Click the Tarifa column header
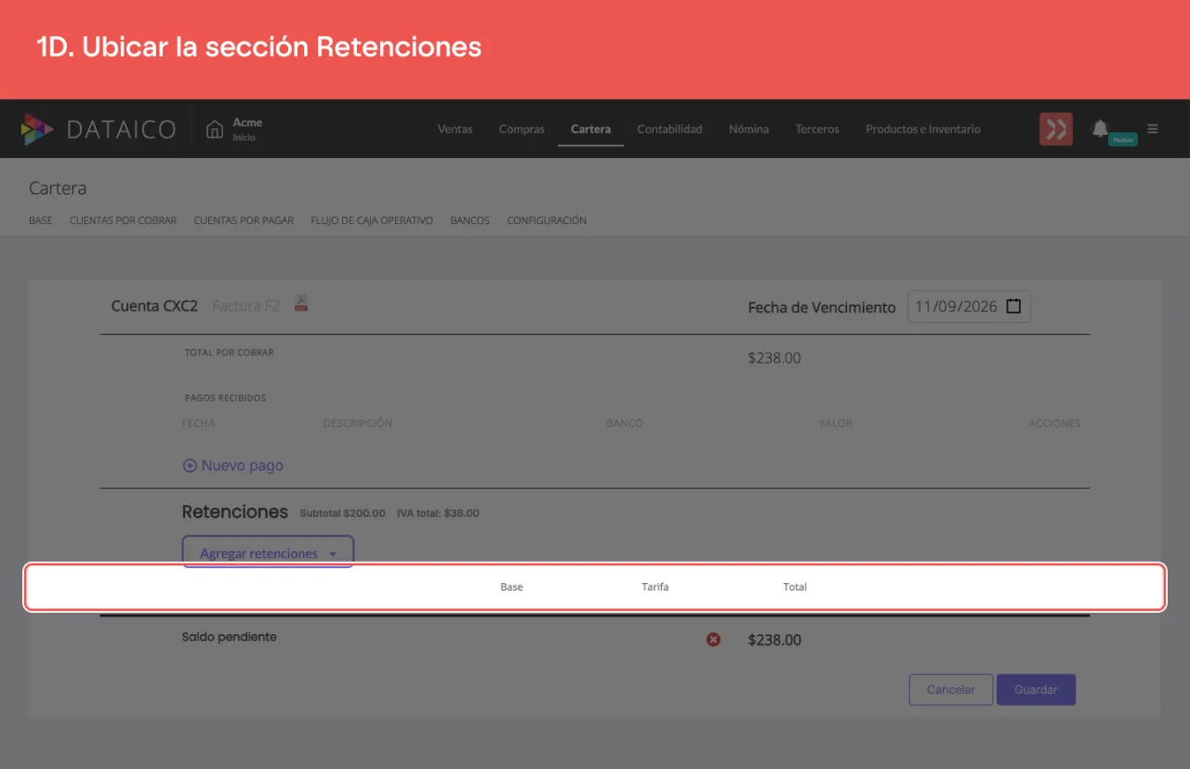This screenshot has height=769, width=1190. (654, 587)
